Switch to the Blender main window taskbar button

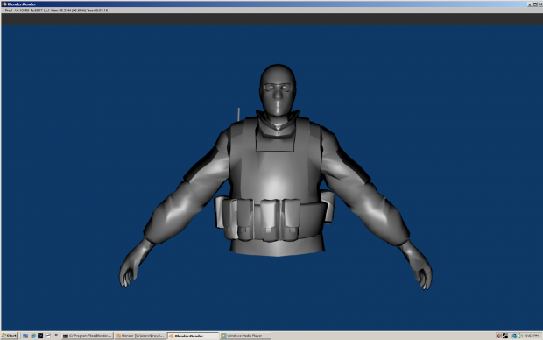coord(140,336)
